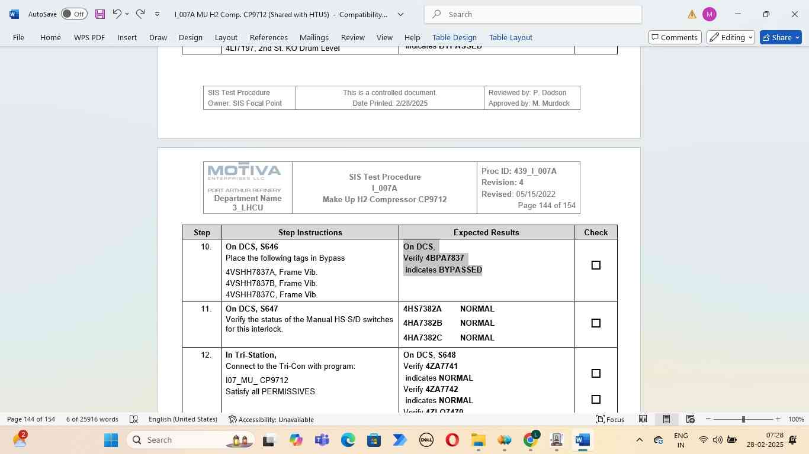This screenshot has width=809, height=454.
Task: Show hidden system tray icons chevron
Action: [639, 440]
